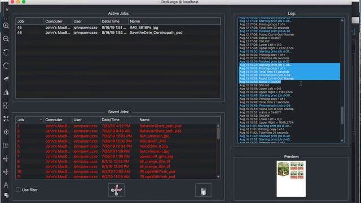Click the stacked layers icon at toolbar bottom

pos(6,195)
